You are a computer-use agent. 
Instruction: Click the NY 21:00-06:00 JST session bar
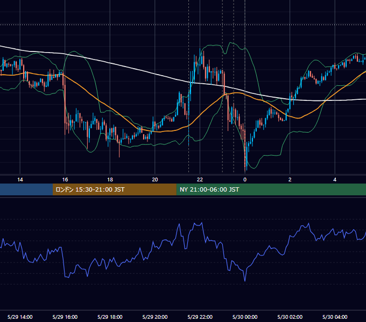(x=271, y=189)
